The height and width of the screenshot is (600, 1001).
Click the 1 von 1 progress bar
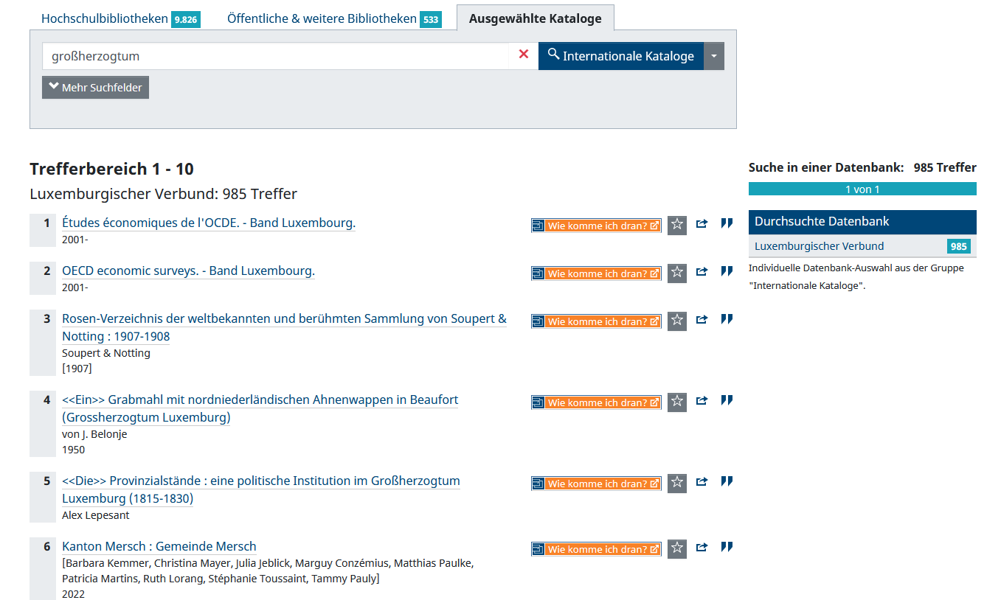(x=862, y=189)
